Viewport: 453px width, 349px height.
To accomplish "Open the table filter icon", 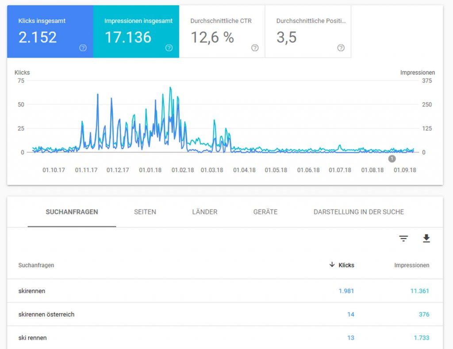I will point(403,239).
